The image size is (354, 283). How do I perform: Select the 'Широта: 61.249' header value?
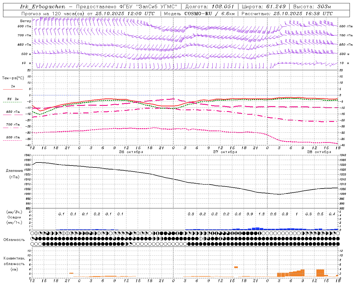point(264,7)
